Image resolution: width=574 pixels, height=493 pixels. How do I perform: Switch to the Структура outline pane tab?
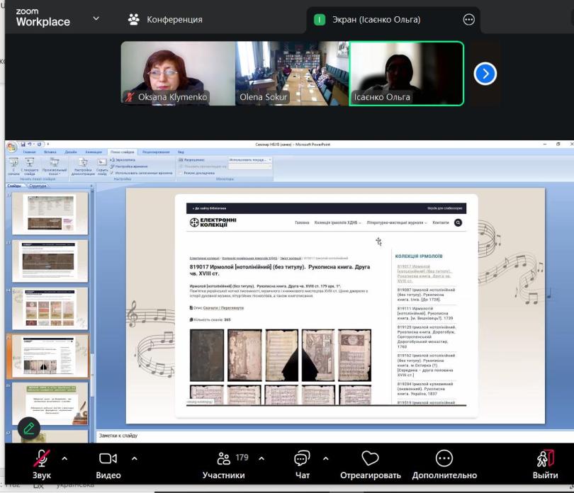(x=38, y=186)
